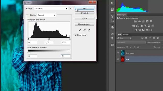The image size is (163, 91).
Task: Close the Уровни dialog window
Action: tap(92, 2)
